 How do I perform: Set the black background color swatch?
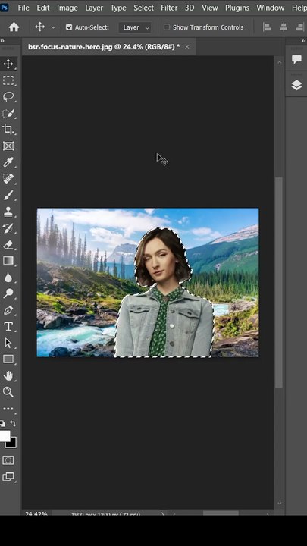click(x=13, y=444)
